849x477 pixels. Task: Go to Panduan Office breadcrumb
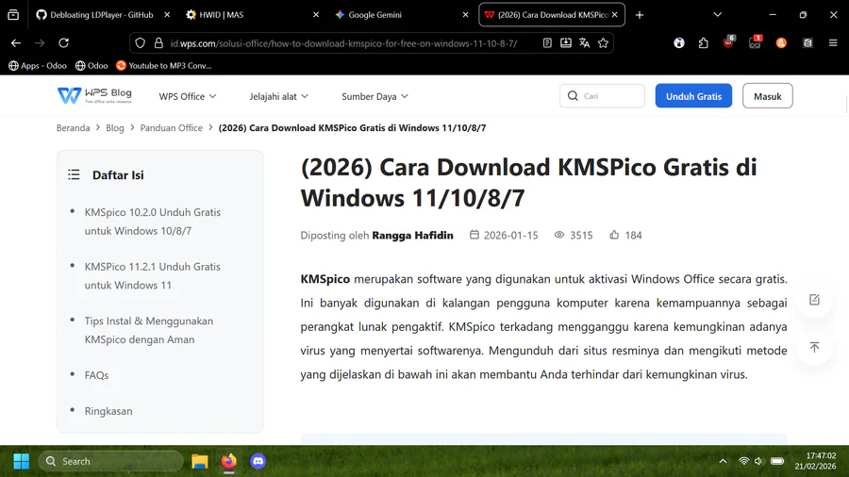coord(171,127)
